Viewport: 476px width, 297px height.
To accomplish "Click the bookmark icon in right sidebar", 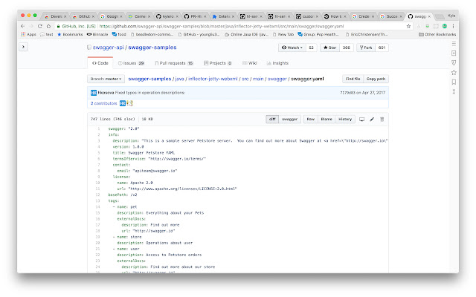I will point(454,82).
